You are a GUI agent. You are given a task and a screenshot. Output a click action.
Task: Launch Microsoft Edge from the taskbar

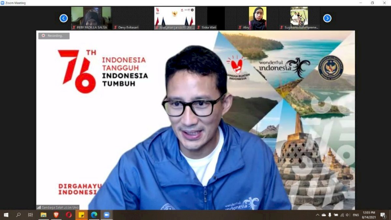pos(94,215)
